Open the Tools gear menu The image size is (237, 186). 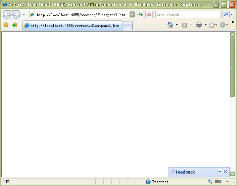pos(223,25)
